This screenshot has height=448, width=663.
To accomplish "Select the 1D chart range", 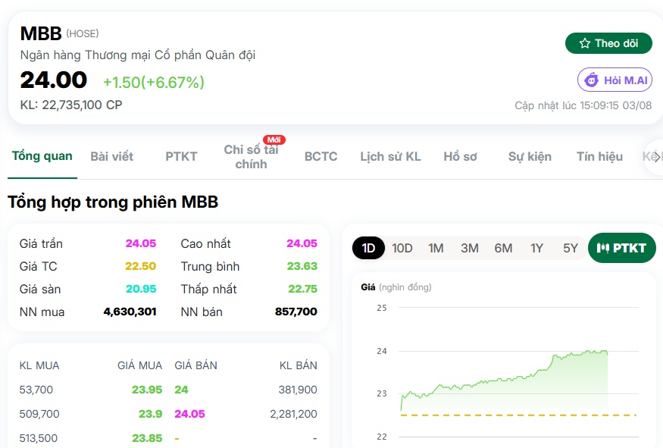I will pos(368,248).
